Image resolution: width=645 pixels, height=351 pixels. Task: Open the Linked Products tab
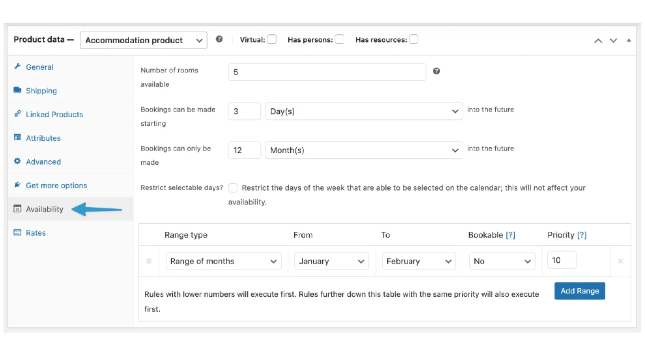[x=71, y=114]
